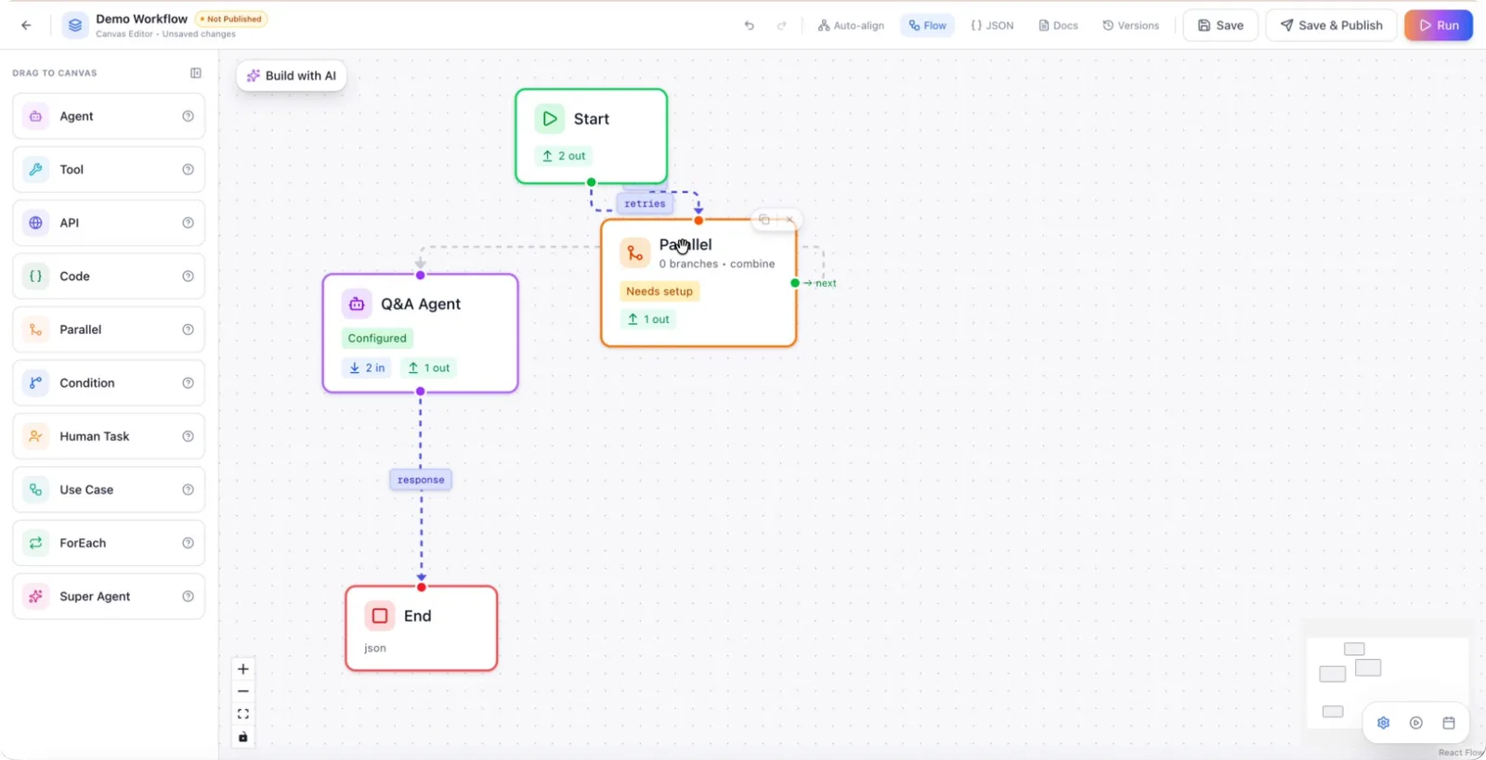
Task: Click the play circle on floating toolbar
Action: pos(1416,723)
